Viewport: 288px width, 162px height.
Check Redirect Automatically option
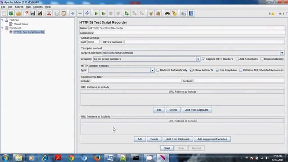click(158, 70)
